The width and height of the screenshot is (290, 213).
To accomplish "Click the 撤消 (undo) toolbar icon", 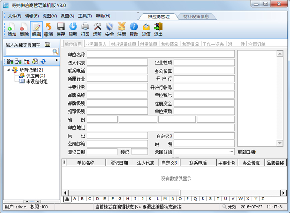I will tap(48, 30).
